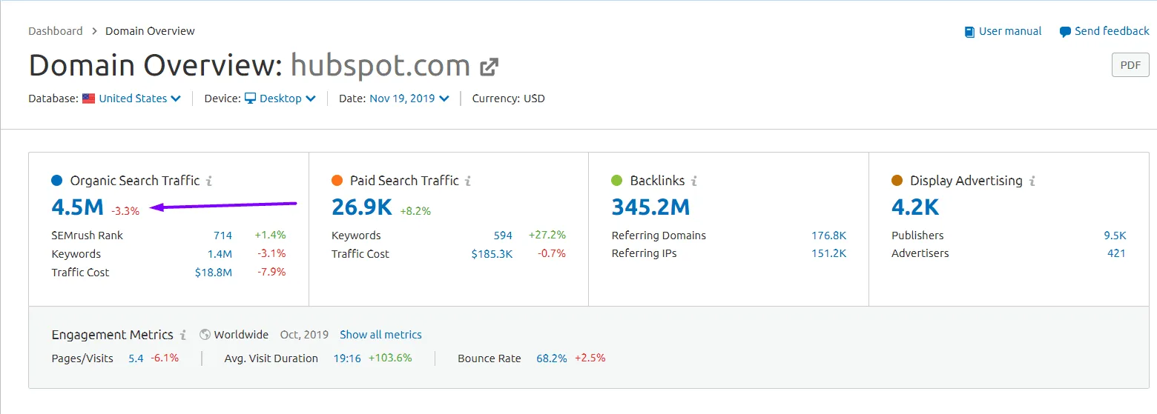Click Pages/Visits value 5.4
Image resolution: width=1157 pixels, height=414 pixels.
pyautogui.click(x=136, y=358)
